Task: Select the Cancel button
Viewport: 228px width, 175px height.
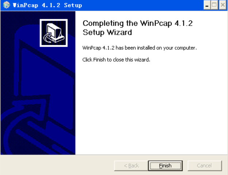Action: (205, 166)
